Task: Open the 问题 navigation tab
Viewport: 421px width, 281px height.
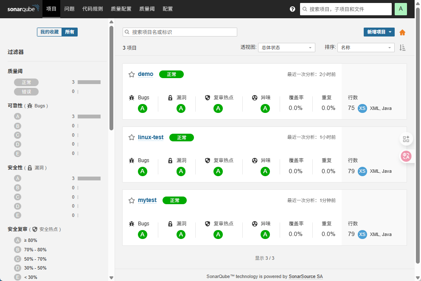Action: (x=69, y=9)
